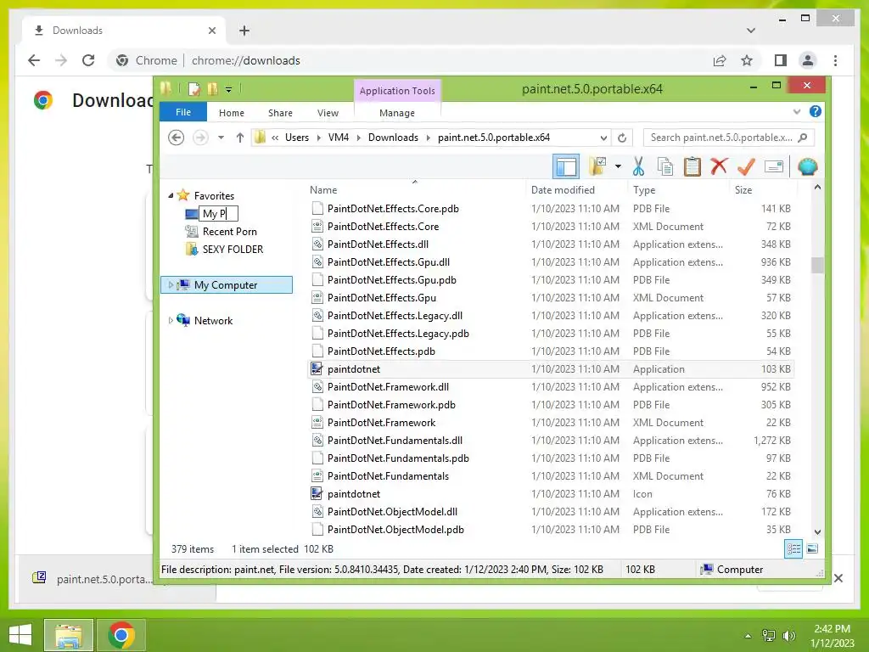Reload the Chrome downloads page
The width and height of the screenshot is (869, 652).
pyautogui.click(x=88, y=60)
